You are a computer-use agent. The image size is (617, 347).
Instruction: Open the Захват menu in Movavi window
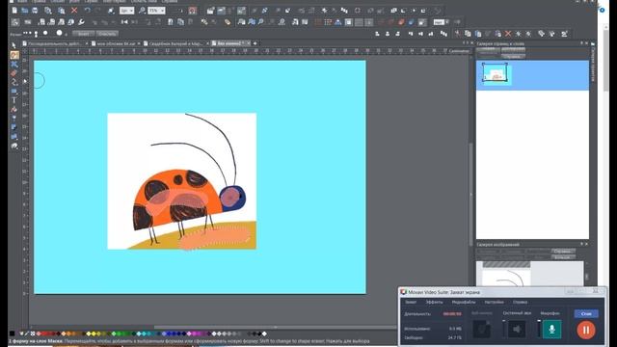point(411,302)
